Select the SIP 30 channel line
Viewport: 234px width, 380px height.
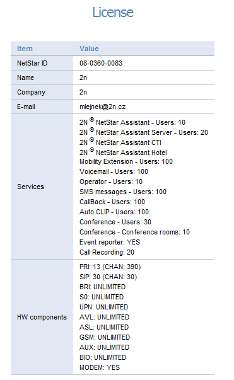108,277
